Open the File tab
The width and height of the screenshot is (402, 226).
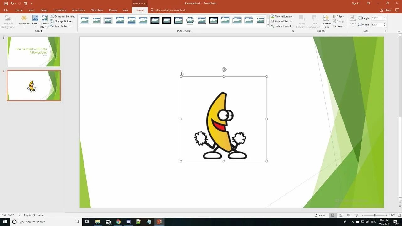[6, 10]
